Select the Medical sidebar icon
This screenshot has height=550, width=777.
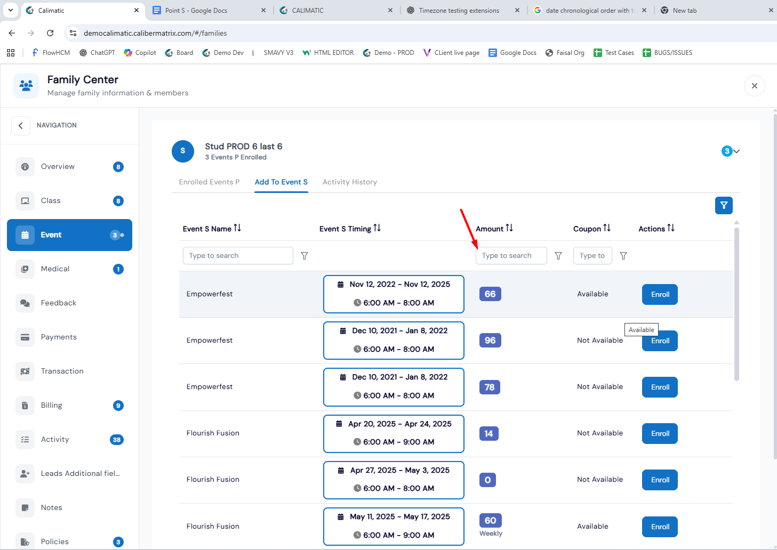click(x=25, y=269)
